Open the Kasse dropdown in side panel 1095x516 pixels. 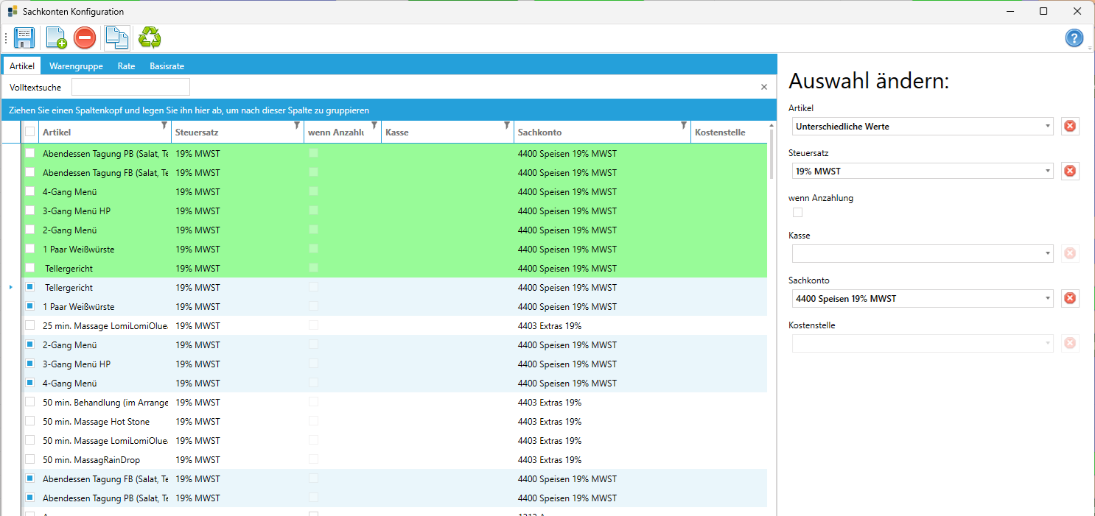pyautogui.click(x=1048, y=254)
